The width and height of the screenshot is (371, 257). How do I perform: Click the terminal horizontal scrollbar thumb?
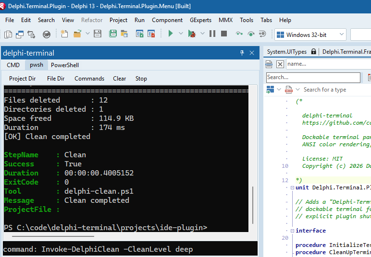click(x=53, y=236)
